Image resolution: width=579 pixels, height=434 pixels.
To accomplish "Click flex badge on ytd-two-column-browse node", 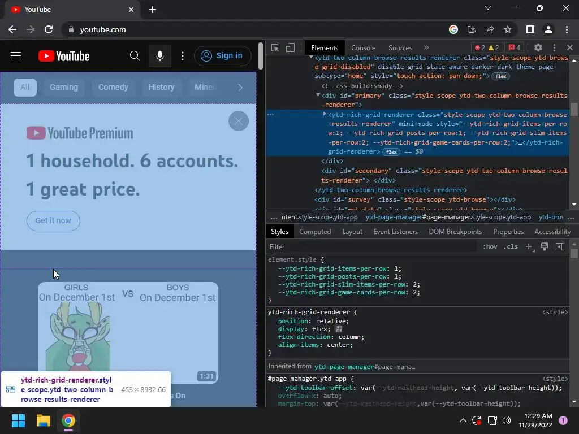I will click(x=501, y=76).
